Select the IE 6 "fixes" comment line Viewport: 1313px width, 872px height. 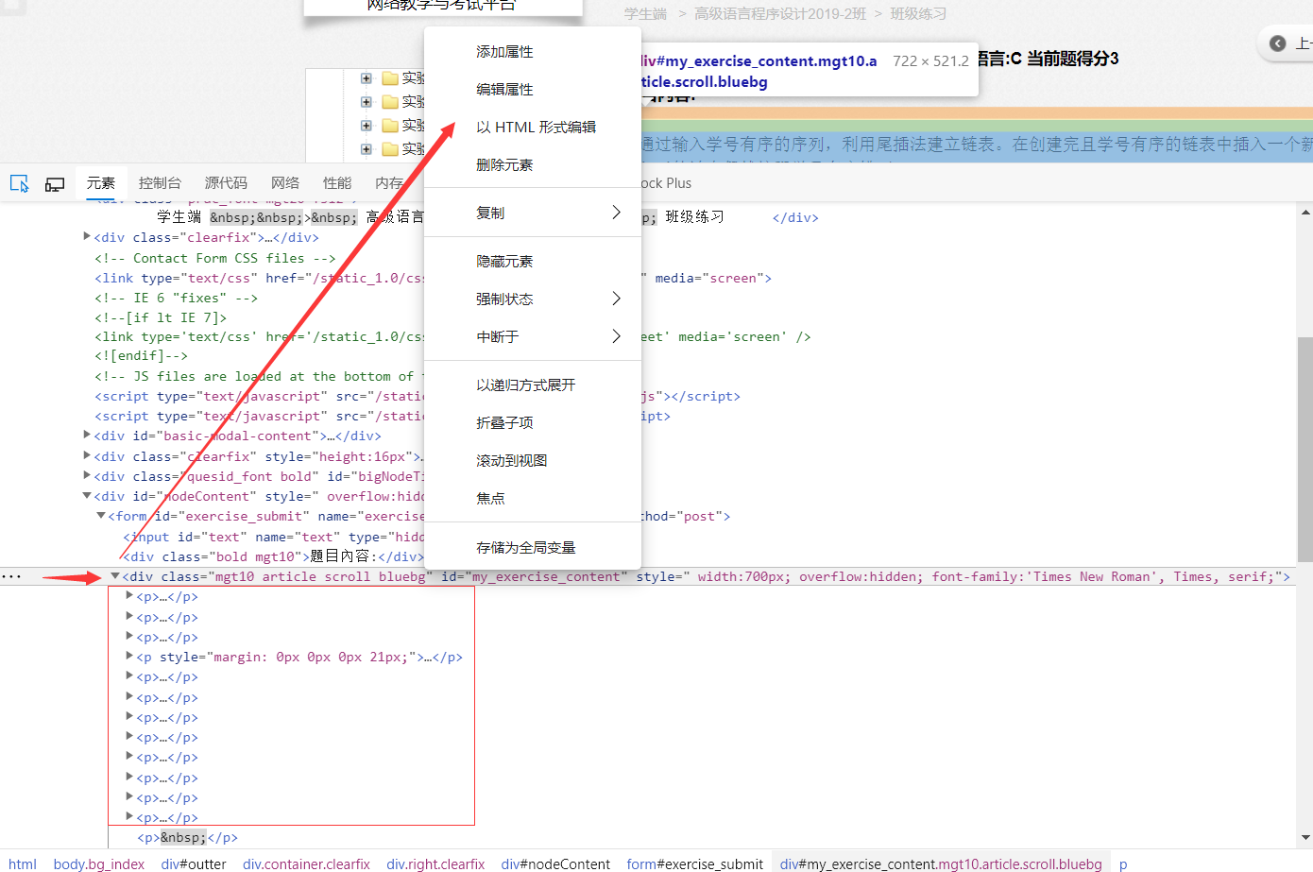pos(176,298)
